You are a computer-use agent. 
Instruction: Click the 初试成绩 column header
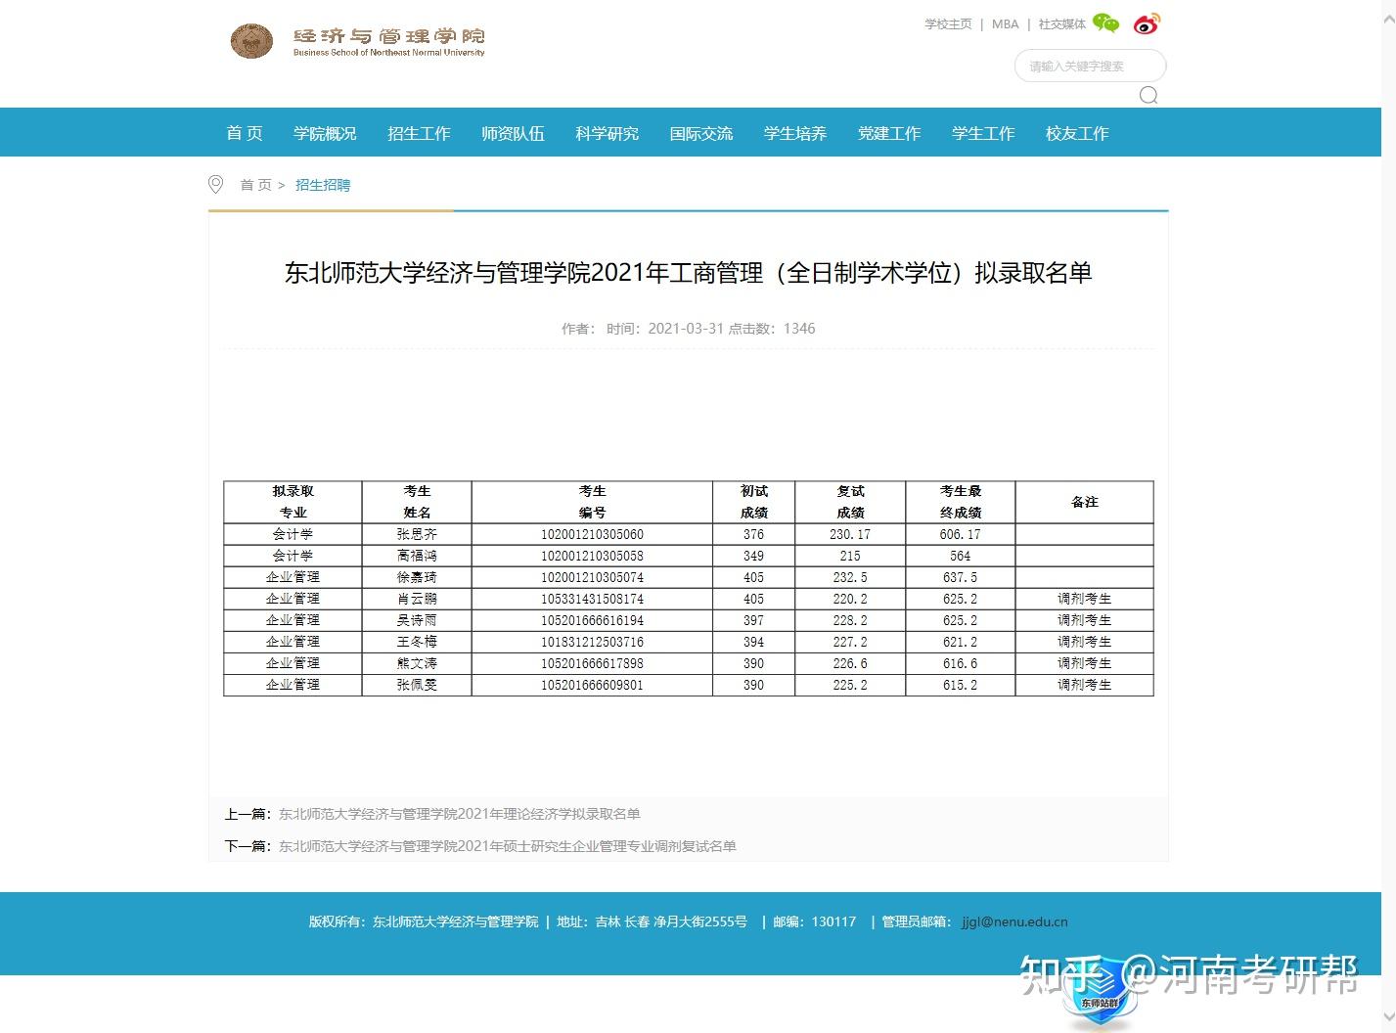[x=754, y=502]
